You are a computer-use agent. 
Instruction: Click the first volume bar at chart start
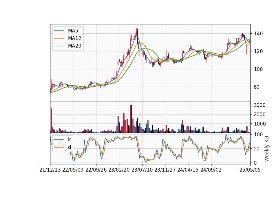point(51,121)
